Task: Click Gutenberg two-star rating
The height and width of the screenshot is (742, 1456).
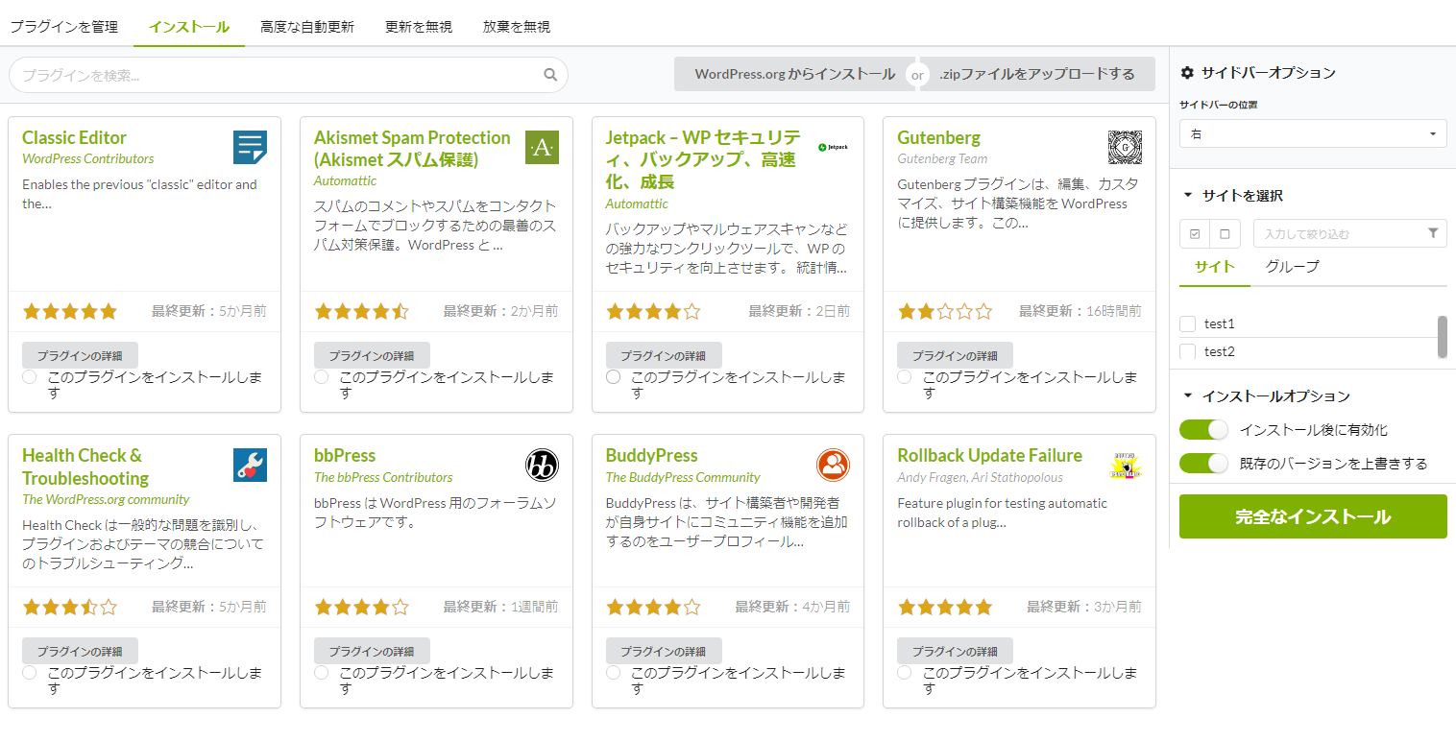Action: (x=945, y=311)
